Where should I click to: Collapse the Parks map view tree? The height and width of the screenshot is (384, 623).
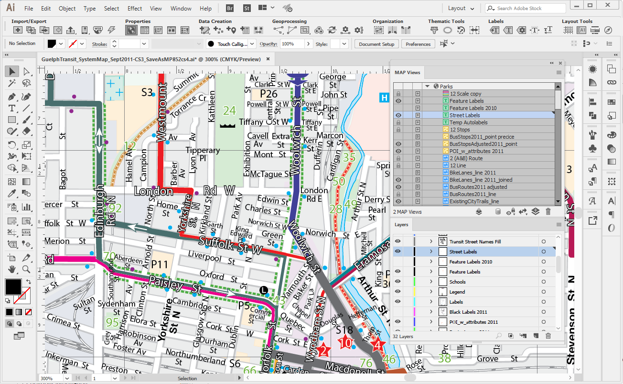click(x=428, y=87)
